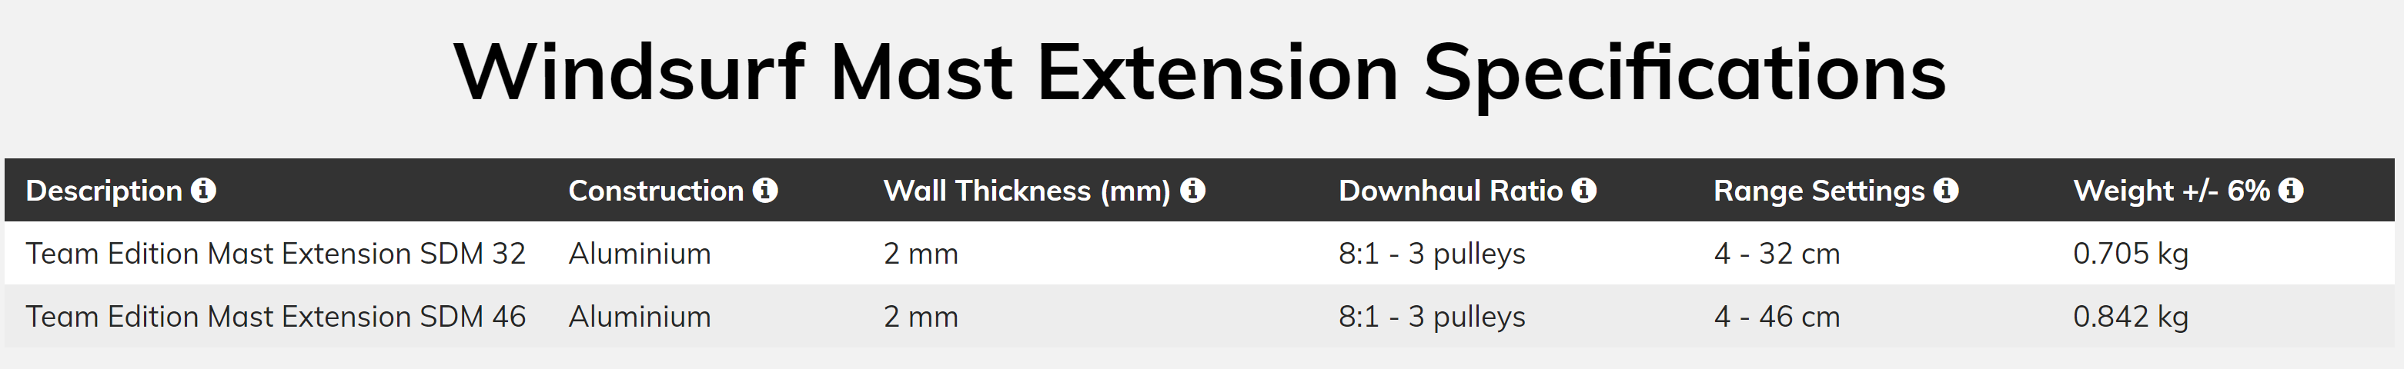
Task: Click the Windsurf Mast Extension Specifications heading
Action: coord(1200,73)
